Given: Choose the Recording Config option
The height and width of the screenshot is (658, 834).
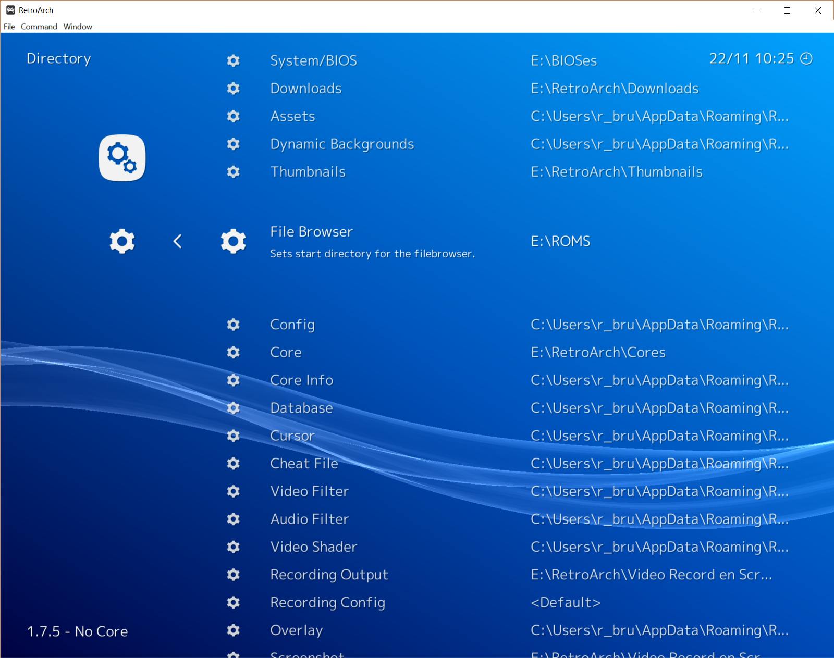Looking at the screenshot, I should point(327,603).
